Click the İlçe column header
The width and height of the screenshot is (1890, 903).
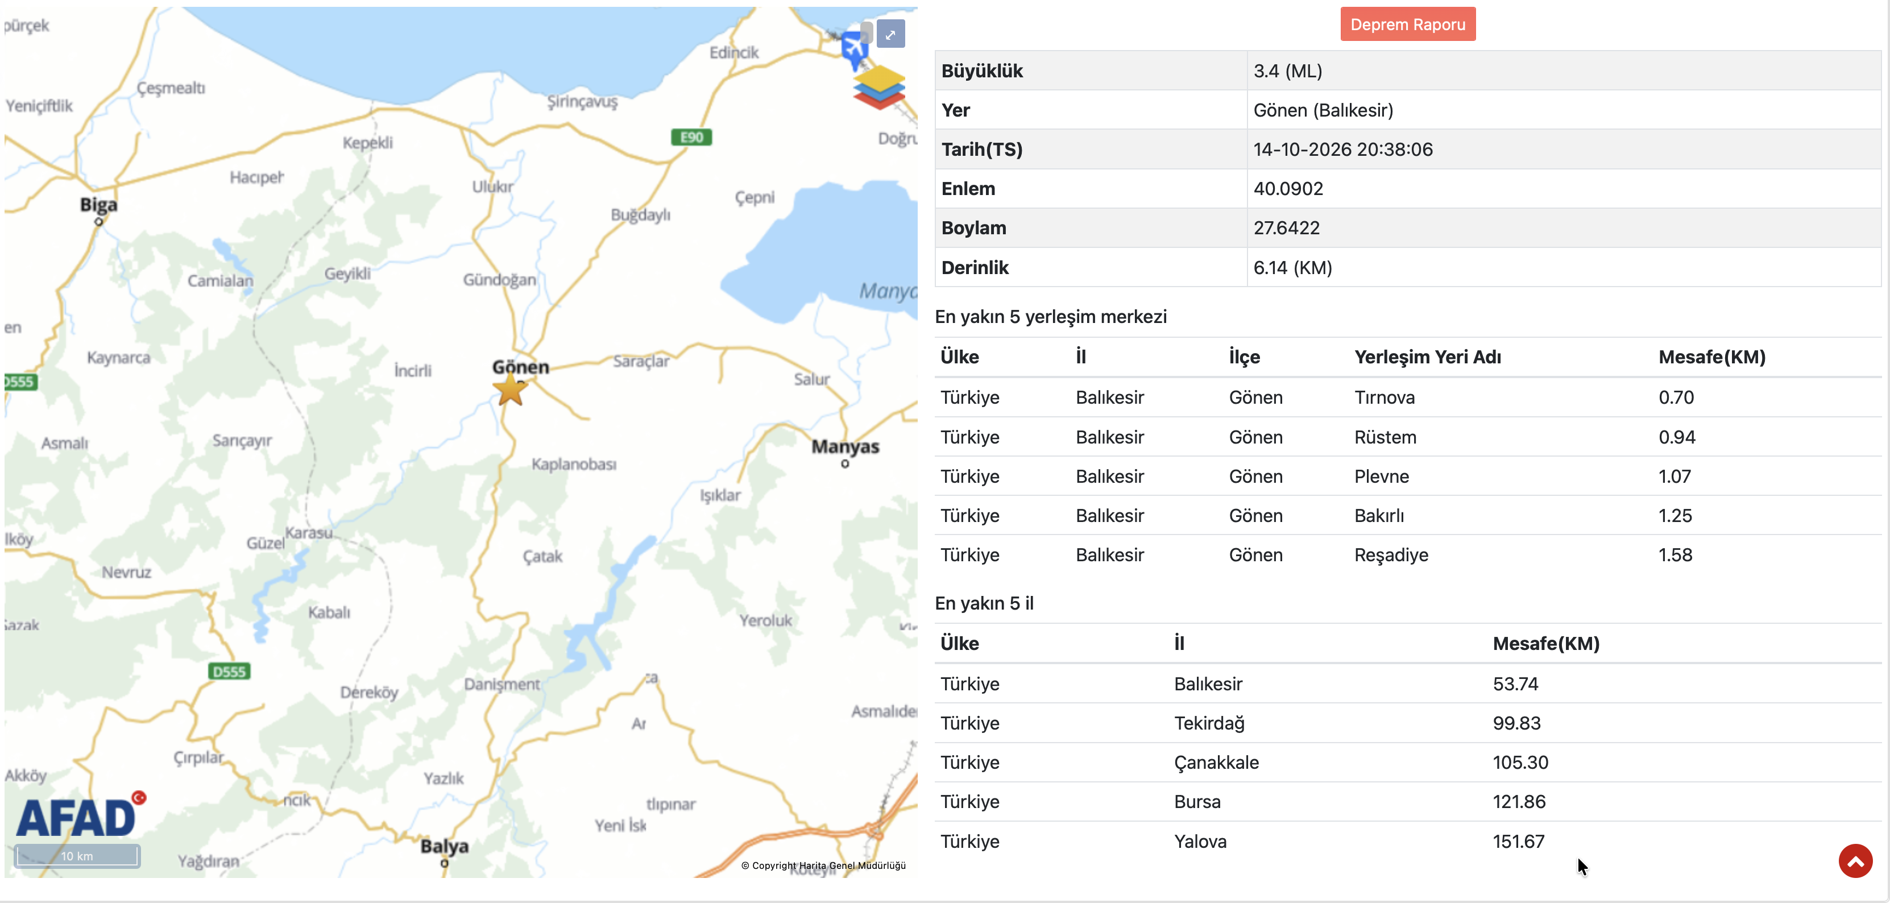1244,357
